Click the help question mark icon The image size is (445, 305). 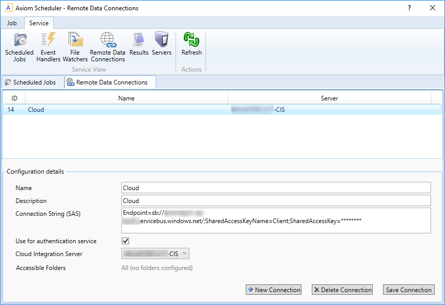pos(409,8)
